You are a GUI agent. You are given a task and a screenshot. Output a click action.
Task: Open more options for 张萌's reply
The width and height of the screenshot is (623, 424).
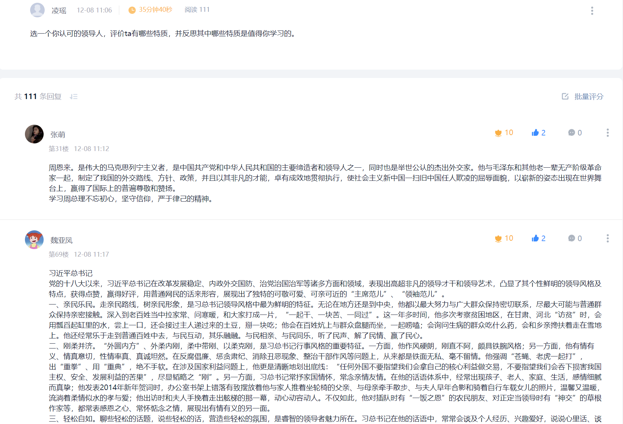coord(607,133)
